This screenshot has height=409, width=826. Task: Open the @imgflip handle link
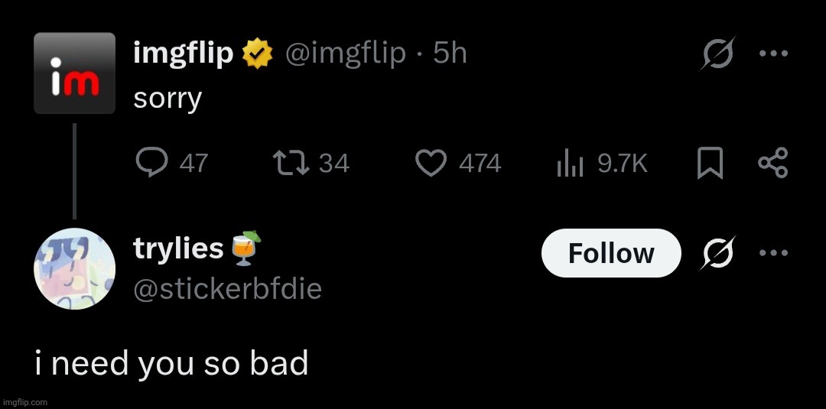[x=346, y=54]
